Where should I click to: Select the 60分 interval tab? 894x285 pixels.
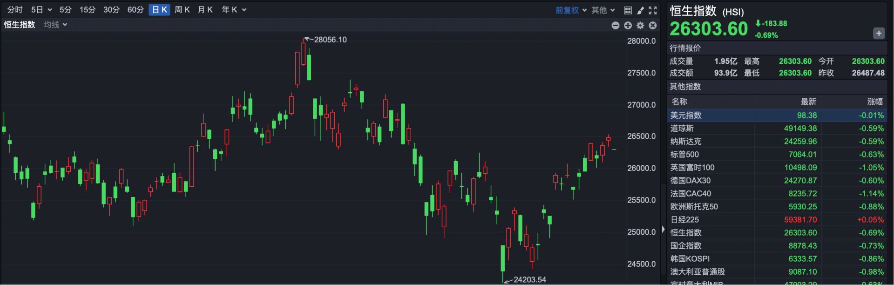[x=135, y=10]
